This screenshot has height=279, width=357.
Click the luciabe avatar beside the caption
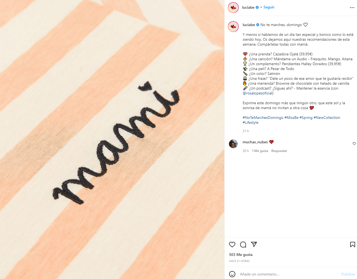233,27
